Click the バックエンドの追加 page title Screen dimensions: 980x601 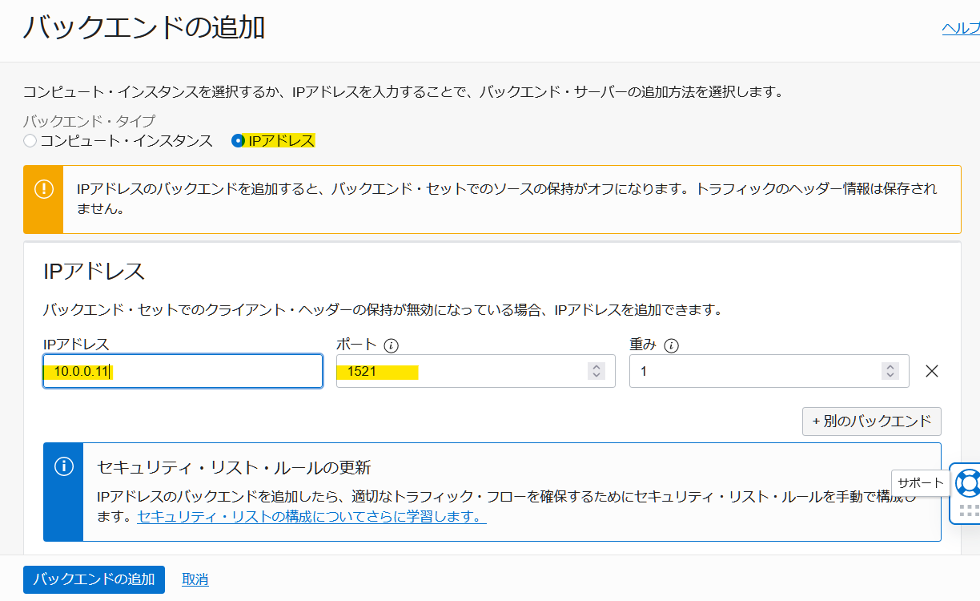(144, 27)
